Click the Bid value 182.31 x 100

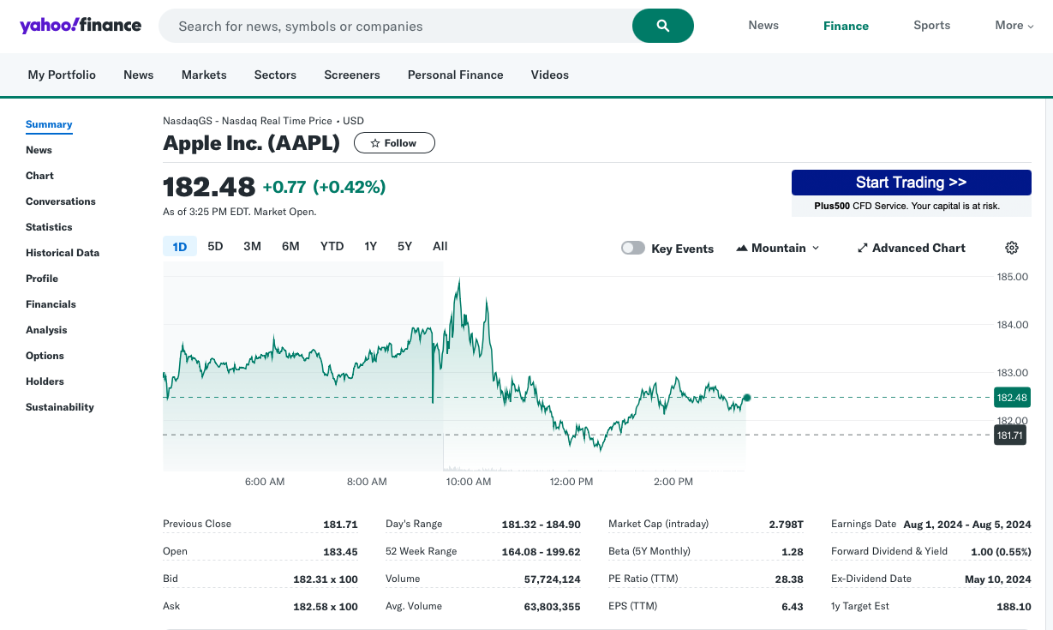(326, 579)
